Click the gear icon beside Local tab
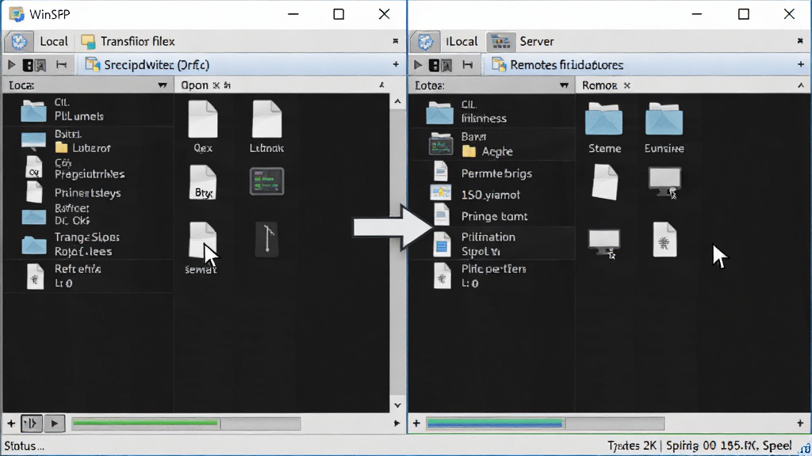This screenshot has height=456, width=812. [19, 41]
